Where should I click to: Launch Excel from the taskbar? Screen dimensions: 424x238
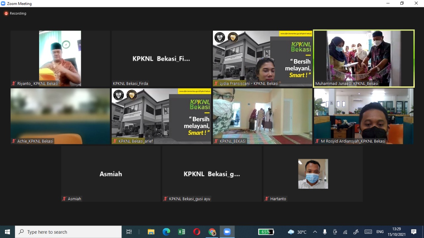pos(182,232)
